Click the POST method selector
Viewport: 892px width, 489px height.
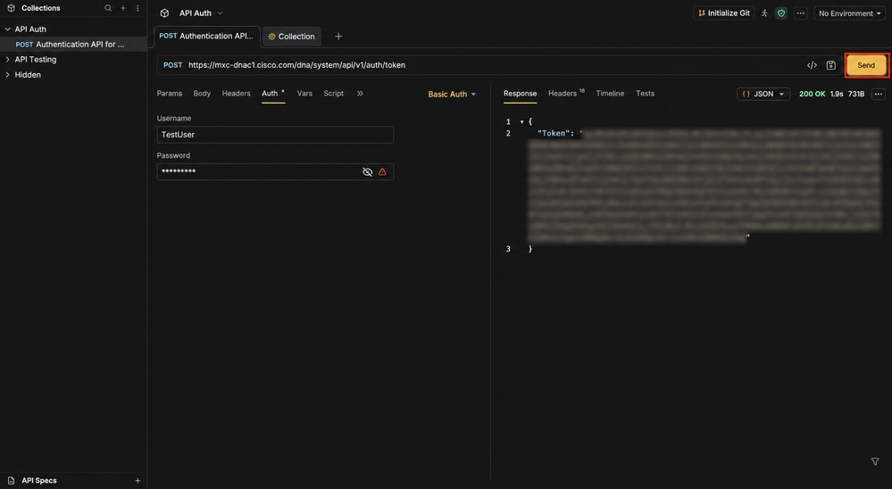[173, 65]
